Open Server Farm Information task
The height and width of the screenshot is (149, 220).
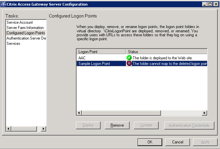point(25,28)
